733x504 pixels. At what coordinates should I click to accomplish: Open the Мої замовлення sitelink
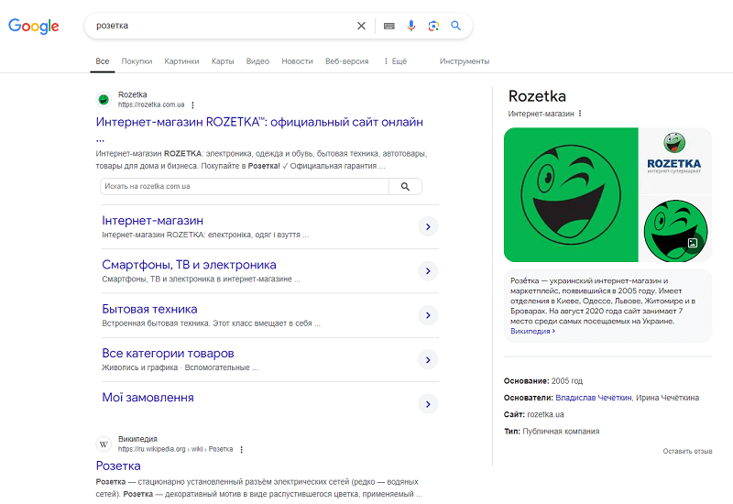[148, 398]
